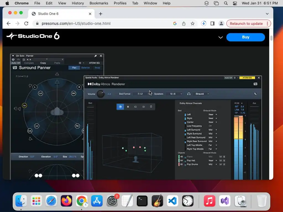283x212 pixels.
Task: Open the Window menu
Action: [150, 3]
